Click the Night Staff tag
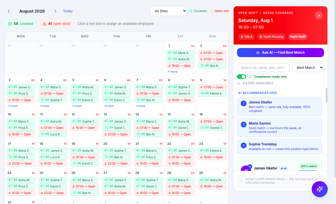Viewport: 336px width, 204px height. pos(297,37)
